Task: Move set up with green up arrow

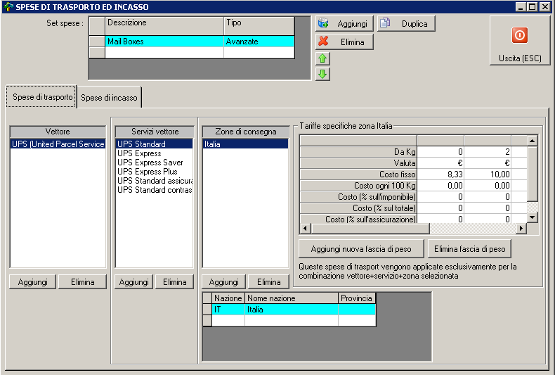Action: click(322, 58)
